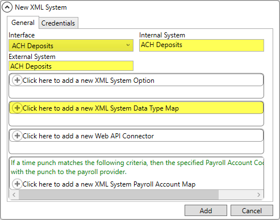Open the Interface dropdown list

pyautogui.click(x=71, y=45)
